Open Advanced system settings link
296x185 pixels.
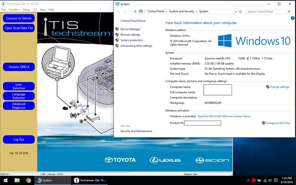click(136, 46)
